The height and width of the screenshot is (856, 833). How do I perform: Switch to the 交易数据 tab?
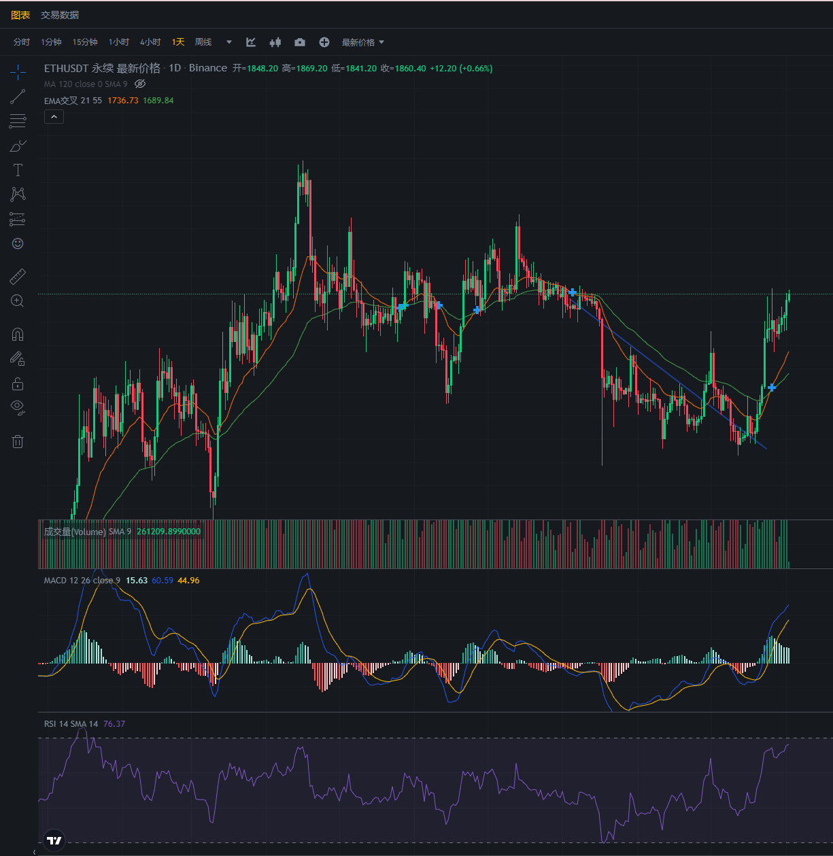60,15
